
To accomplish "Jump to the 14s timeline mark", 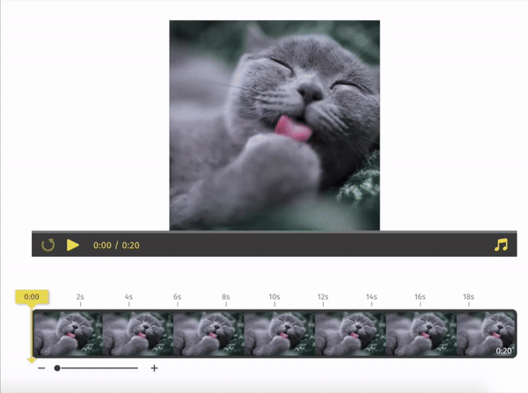I will (371, 297).
